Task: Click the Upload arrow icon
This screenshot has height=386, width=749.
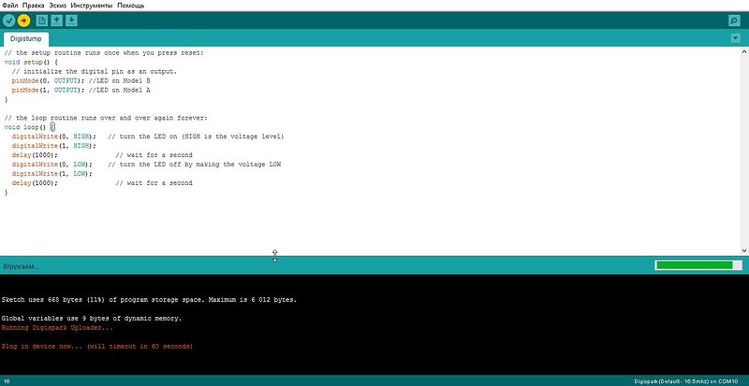Action: pos(23,21)
